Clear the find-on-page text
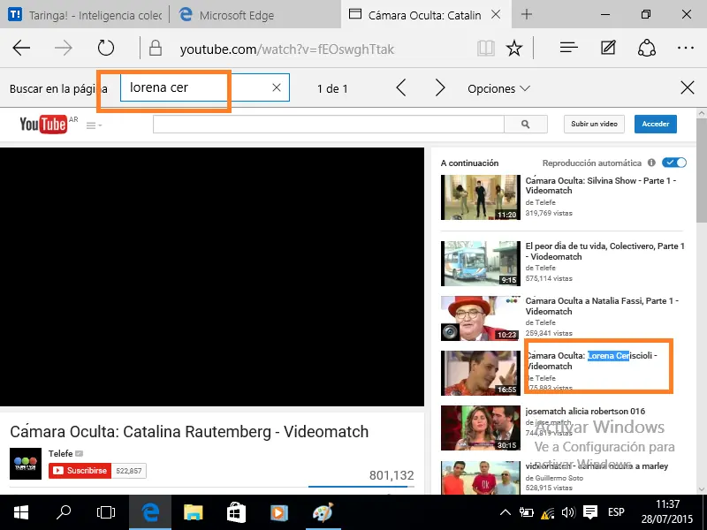This screenshot has width=707, height=530. 277,87
